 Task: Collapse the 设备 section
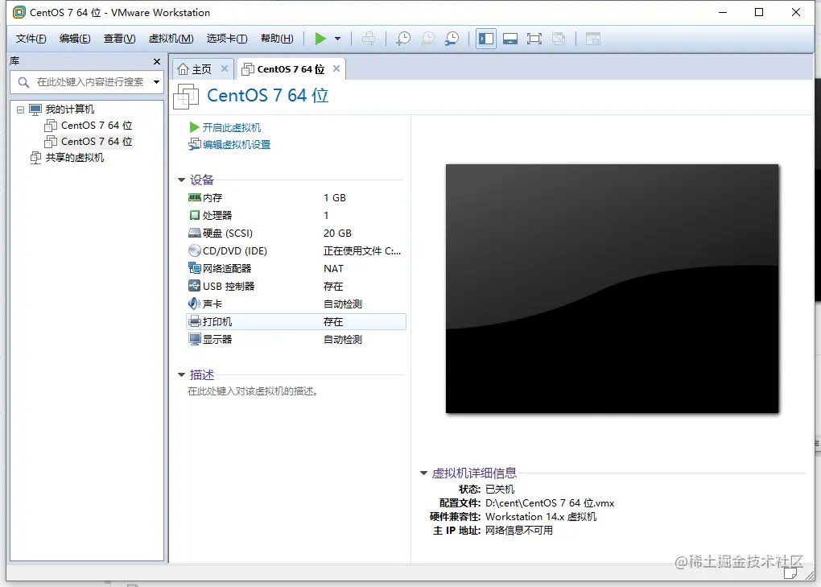pyautogui.click(x=182, y=180)
